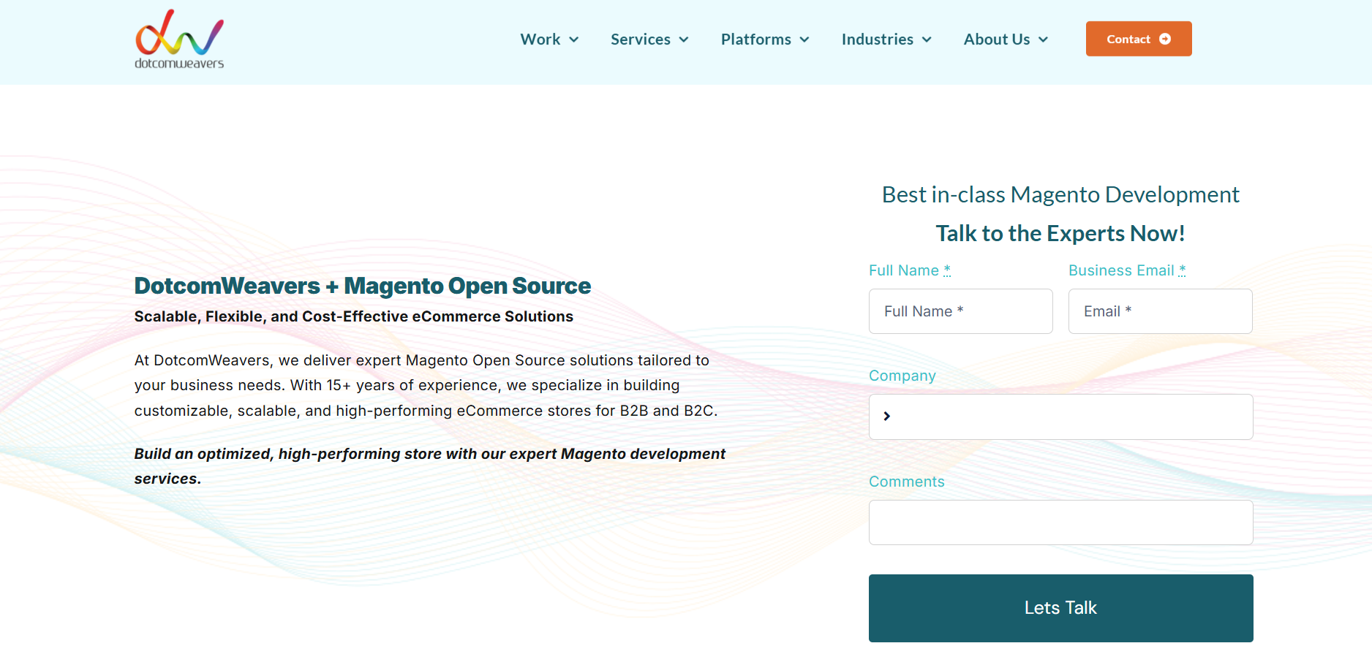Go to the About Us menu item

point(996,39)
